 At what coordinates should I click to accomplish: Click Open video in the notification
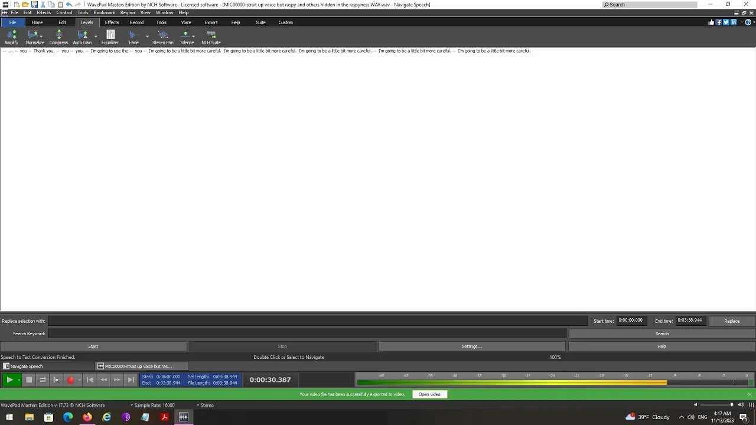[429, 394]
